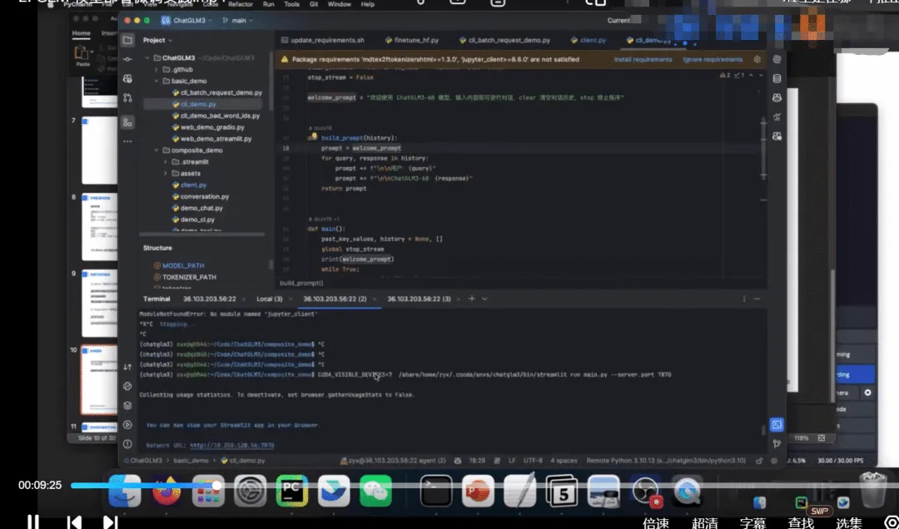Select first 36.103.203.56:22 terminal tab

click(209, 299)
